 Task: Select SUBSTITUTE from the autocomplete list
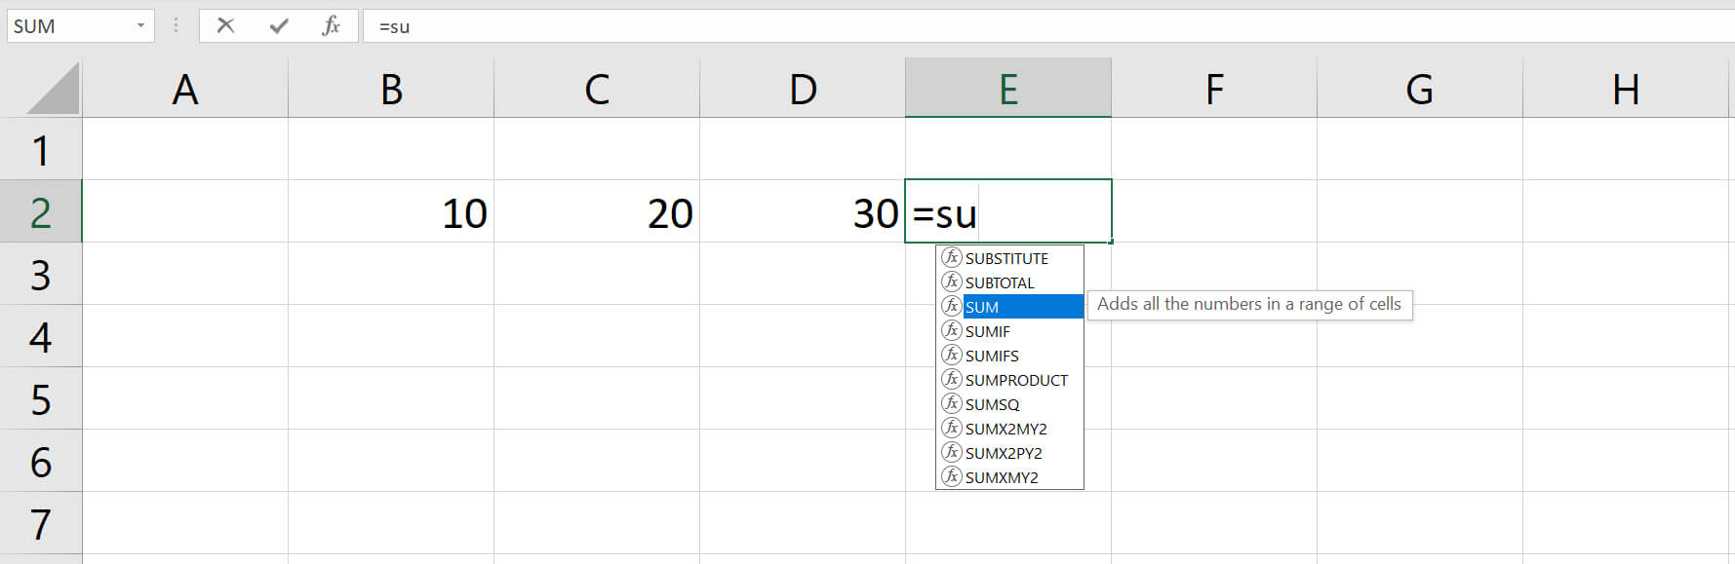pos(1009,258)
